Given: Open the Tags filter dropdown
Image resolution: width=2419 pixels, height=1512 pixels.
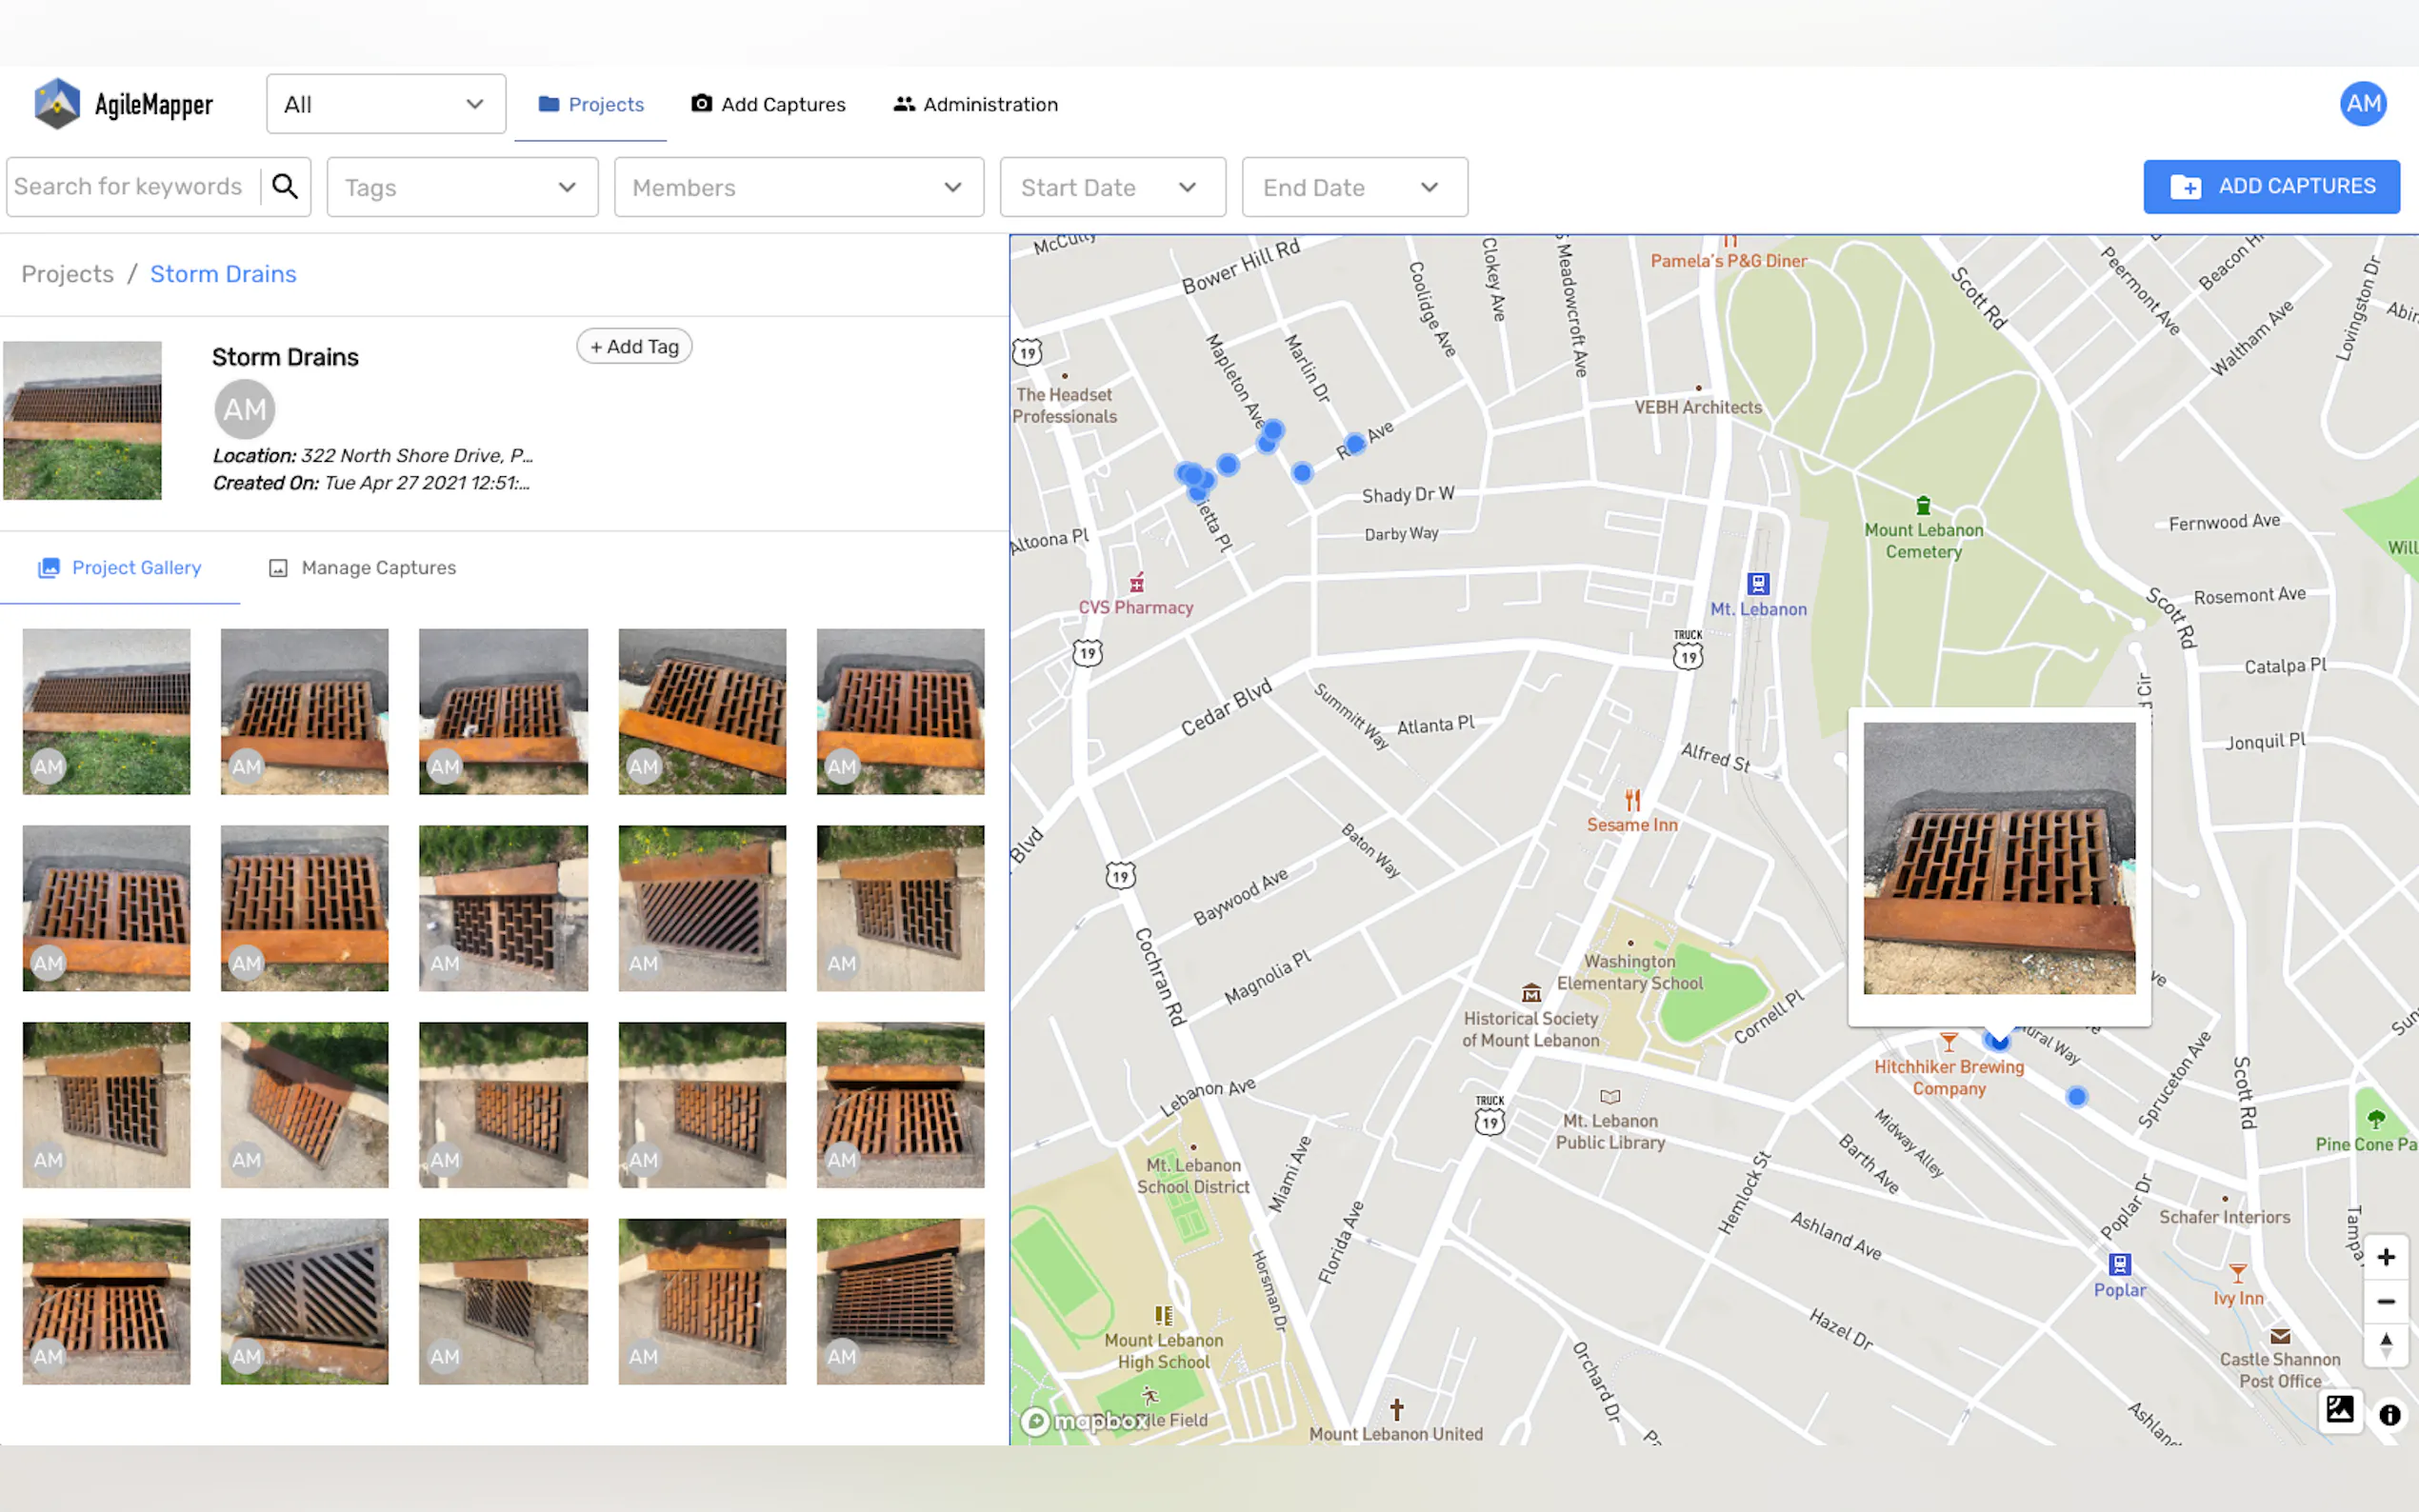Looking at the screenshot, I should (x=461, y=187).
